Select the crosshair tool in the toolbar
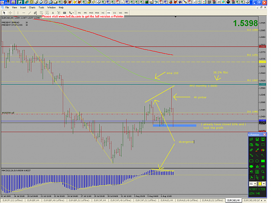Viewport: 271px width, 203px height. coord(10,13)
